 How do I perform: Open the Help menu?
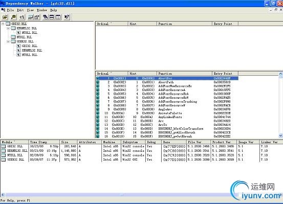[x=53, y=10]
